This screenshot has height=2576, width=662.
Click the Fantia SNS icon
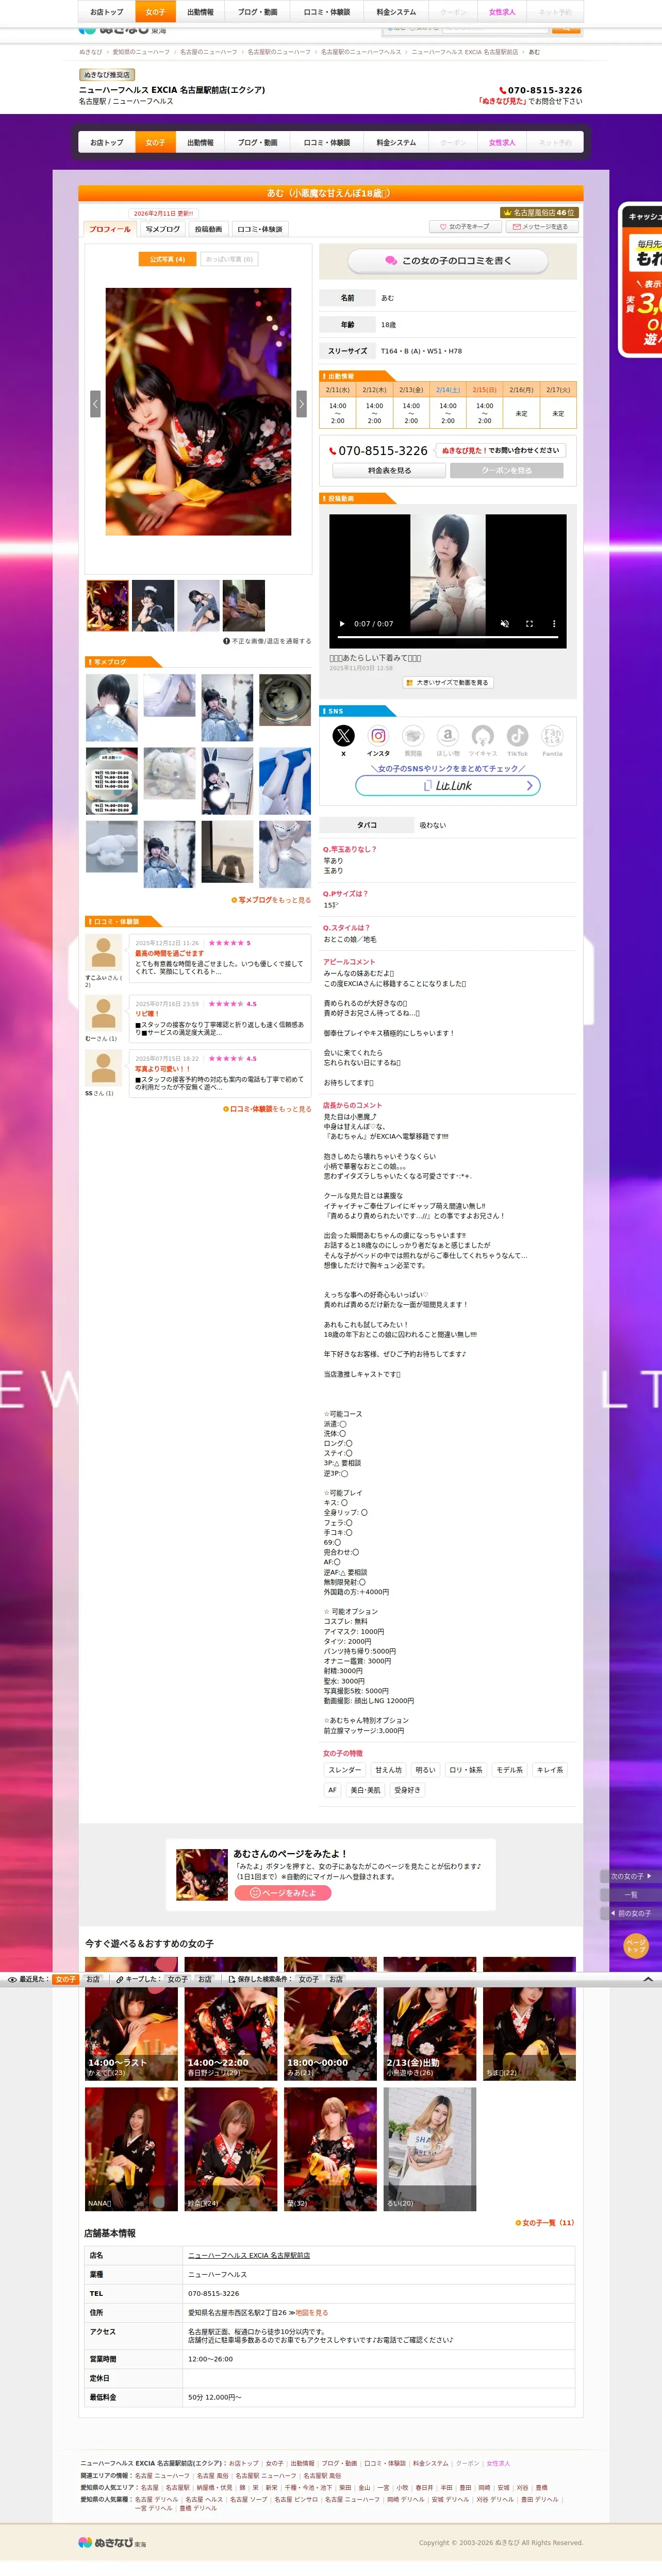tap(552, 736)
